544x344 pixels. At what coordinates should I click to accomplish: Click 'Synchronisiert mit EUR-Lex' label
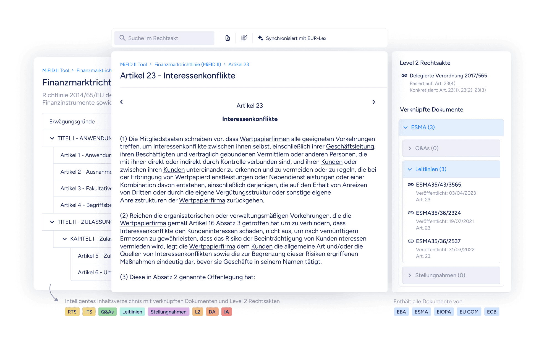click(296, 38)
